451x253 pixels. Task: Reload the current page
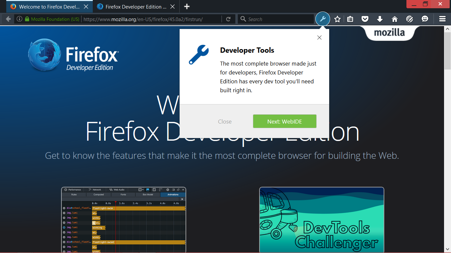tap(228, 19)
